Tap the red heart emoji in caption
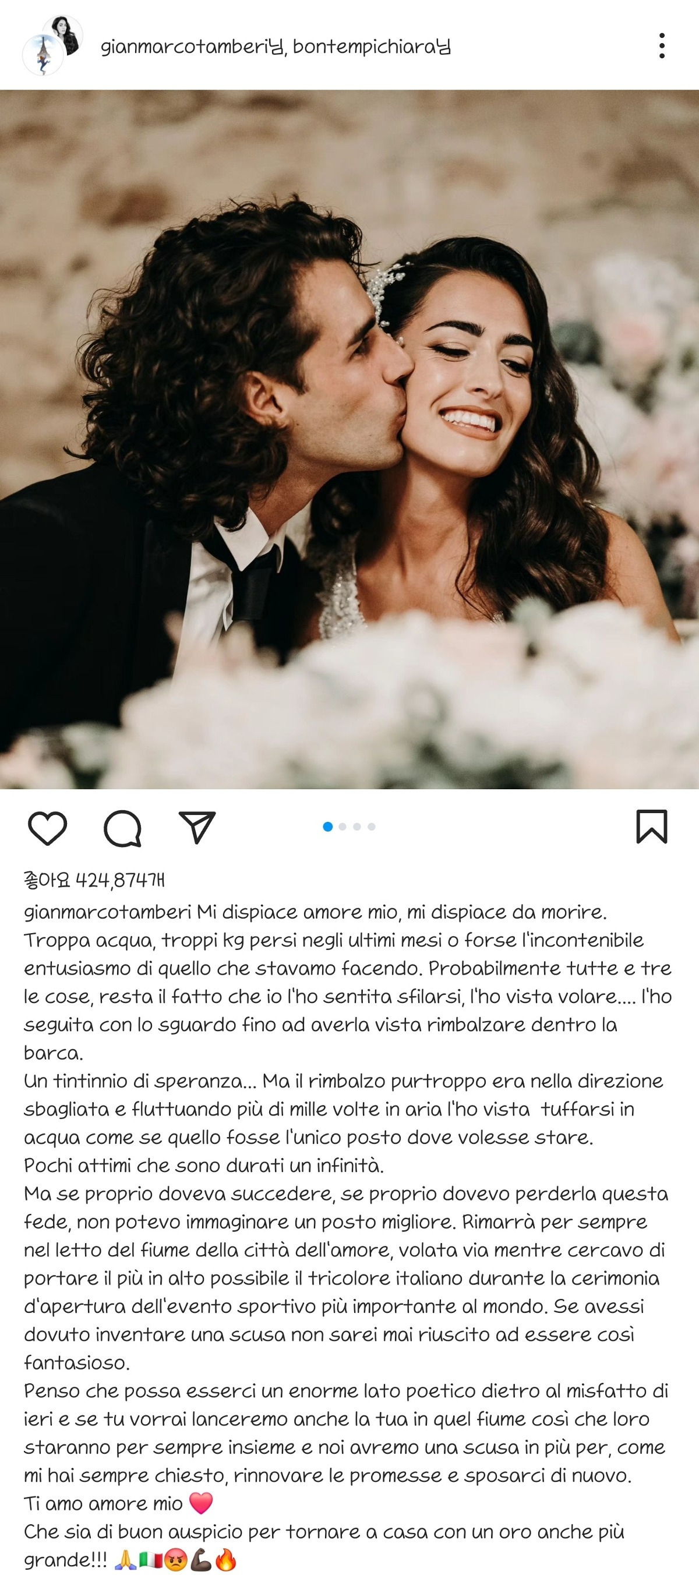The height and width of the screenshot is (1582, 699). coord(201,1503)
